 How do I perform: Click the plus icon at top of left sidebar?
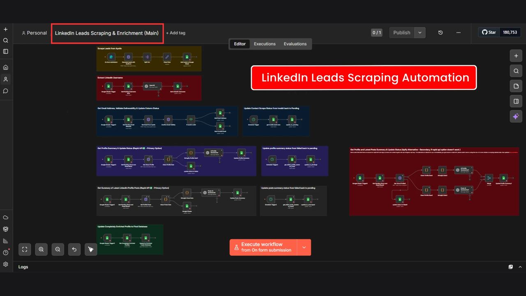(x=6, y=30)
